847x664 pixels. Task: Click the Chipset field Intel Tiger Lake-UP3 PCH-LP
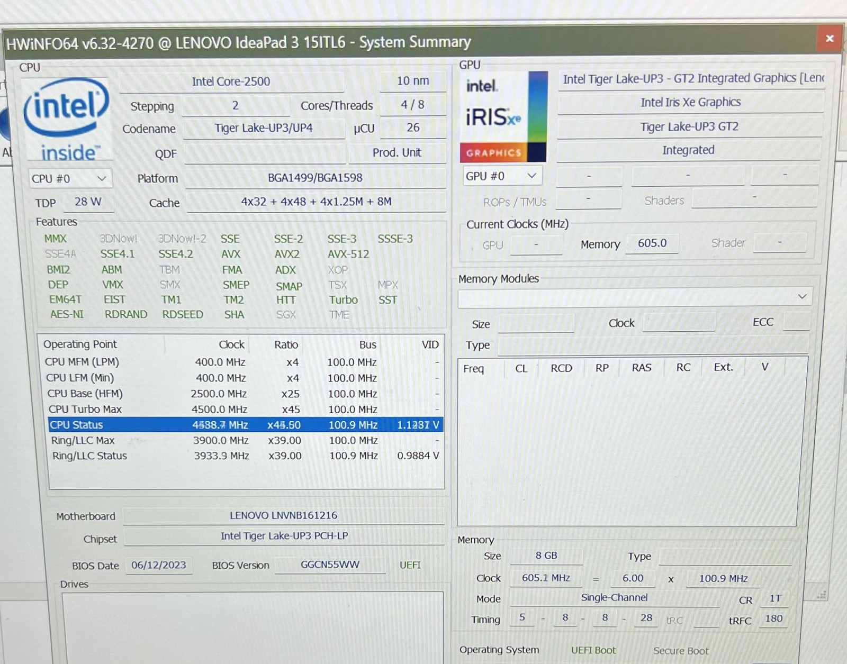click(284, 536)
